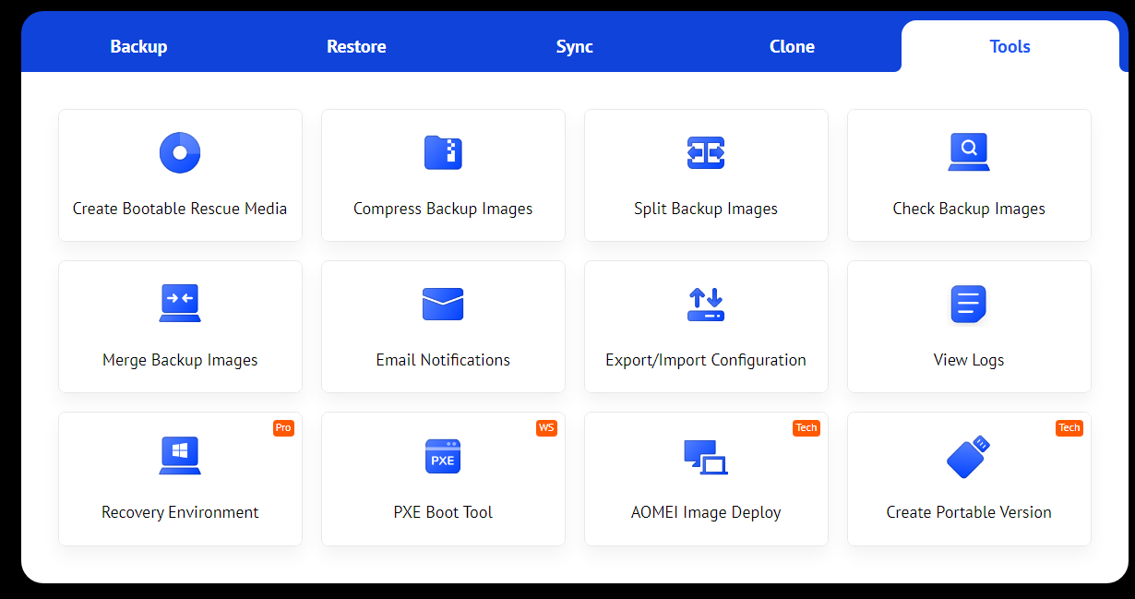
Task: Select the Clone tab
Action: [792, 46]
